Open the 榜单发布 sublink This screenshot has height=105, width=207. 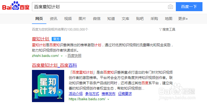click(108, 94)
